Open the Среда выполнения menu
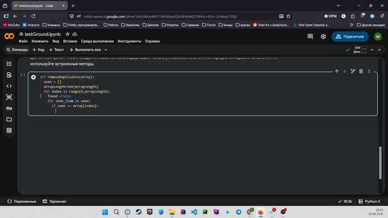388x218 pixels. 97,41
